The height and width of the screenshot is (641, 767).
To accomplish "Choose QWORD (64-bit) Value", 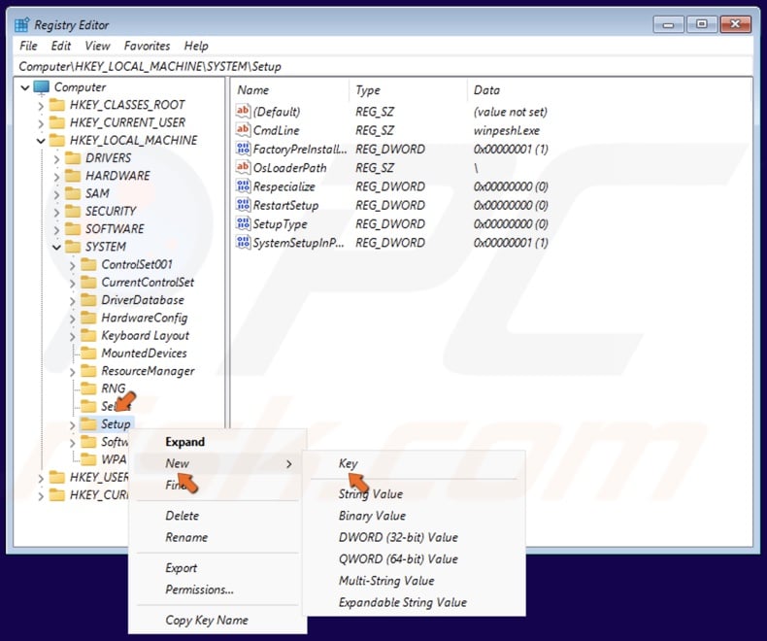I will point(414,558).
